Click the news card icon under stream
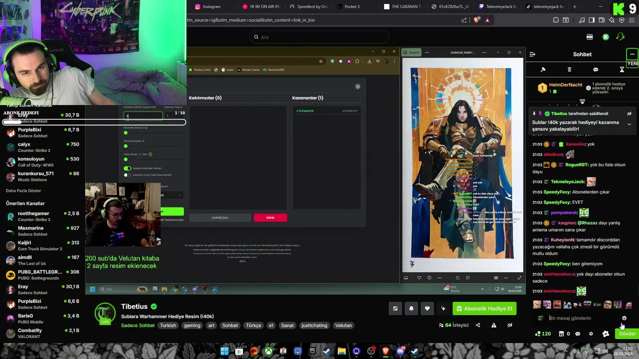 [x=395, y=309]
